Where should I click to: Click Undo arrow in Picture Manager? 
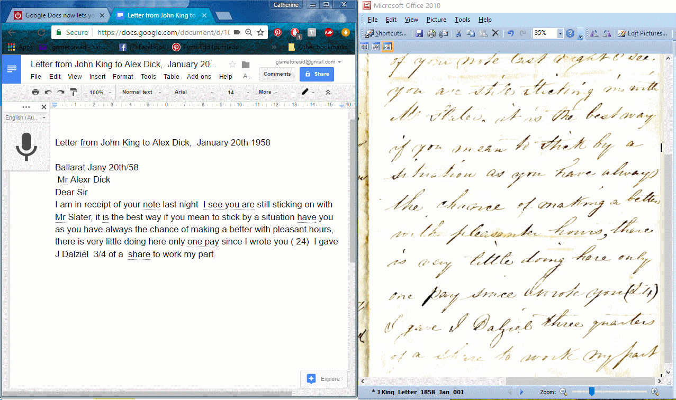510,33
